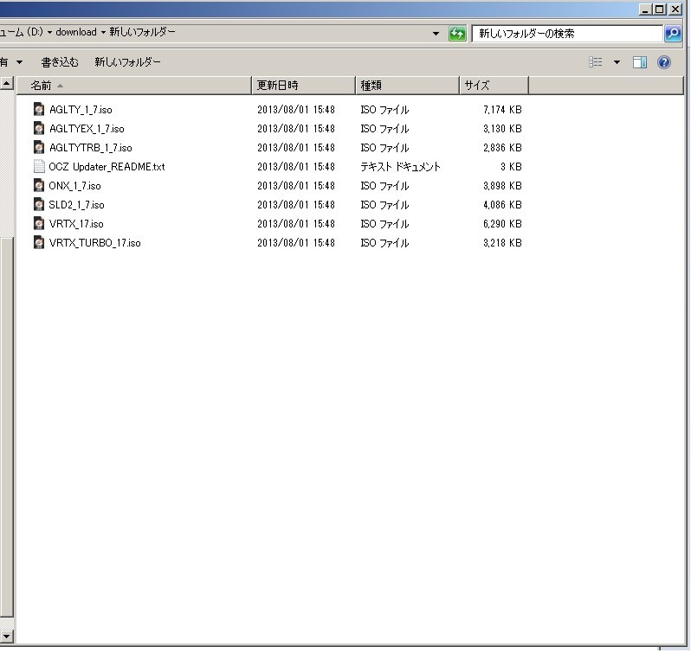
Task: Maximize the Explorer window
Action: coord(660,9)
